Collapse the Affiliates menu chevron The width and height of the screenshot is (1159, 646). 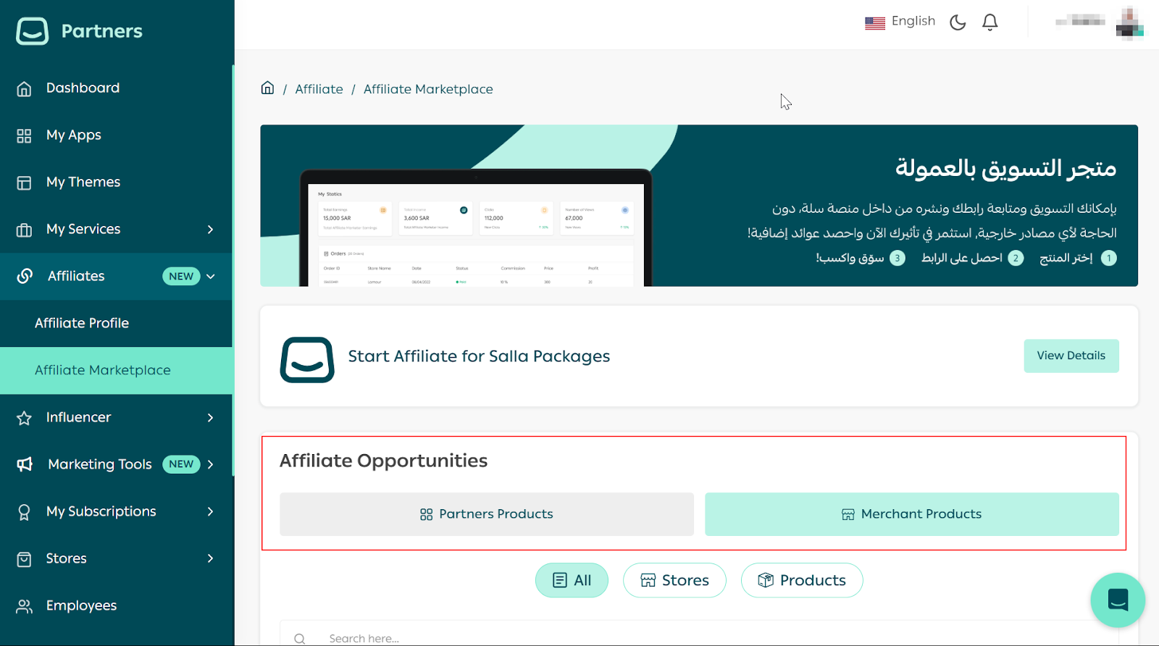[x=211, y=277]
